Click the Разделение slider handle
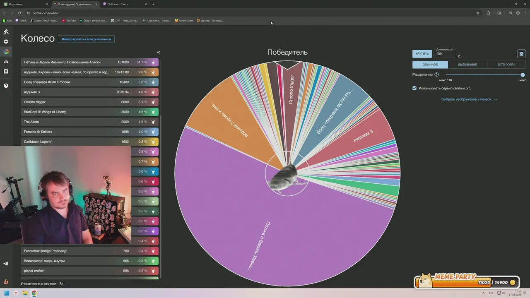This screenshot has width=530, height=298. [x=523, y=75]
